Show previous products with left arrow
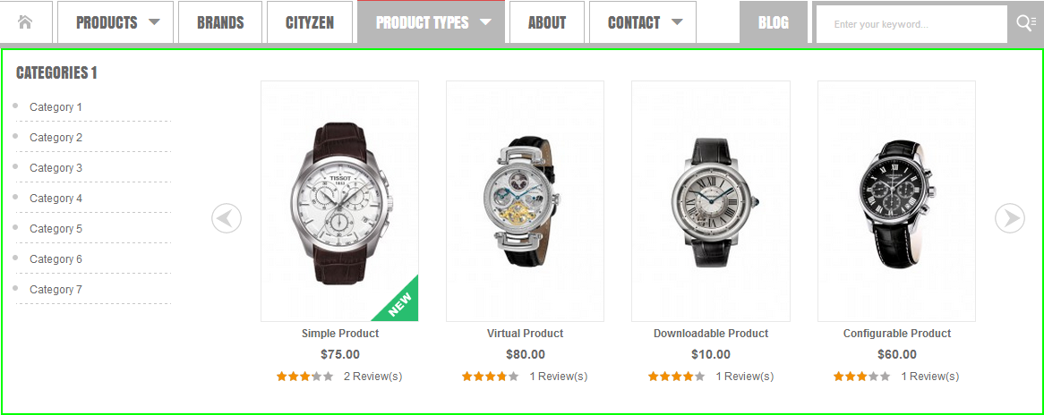This screenshot has height=415, width=1044. [x=227, y=218]
